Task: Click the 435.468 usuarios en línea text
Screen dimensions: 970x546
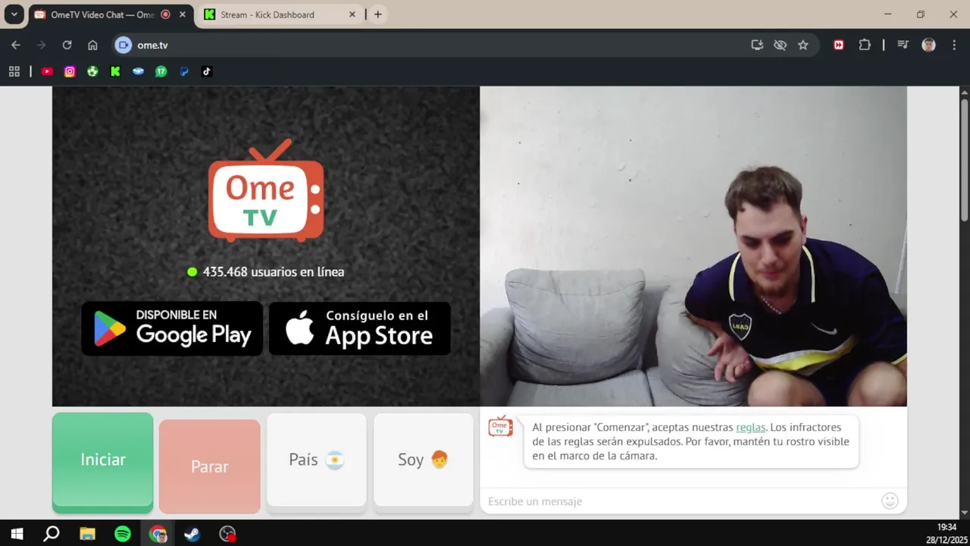Action: coord(273,271)
